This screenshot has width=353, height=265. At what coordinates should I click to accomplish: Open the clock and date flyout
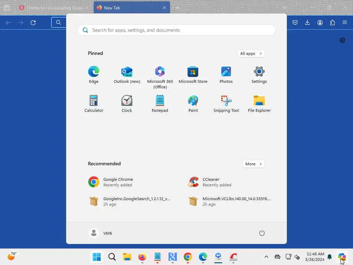pos(315,257)
